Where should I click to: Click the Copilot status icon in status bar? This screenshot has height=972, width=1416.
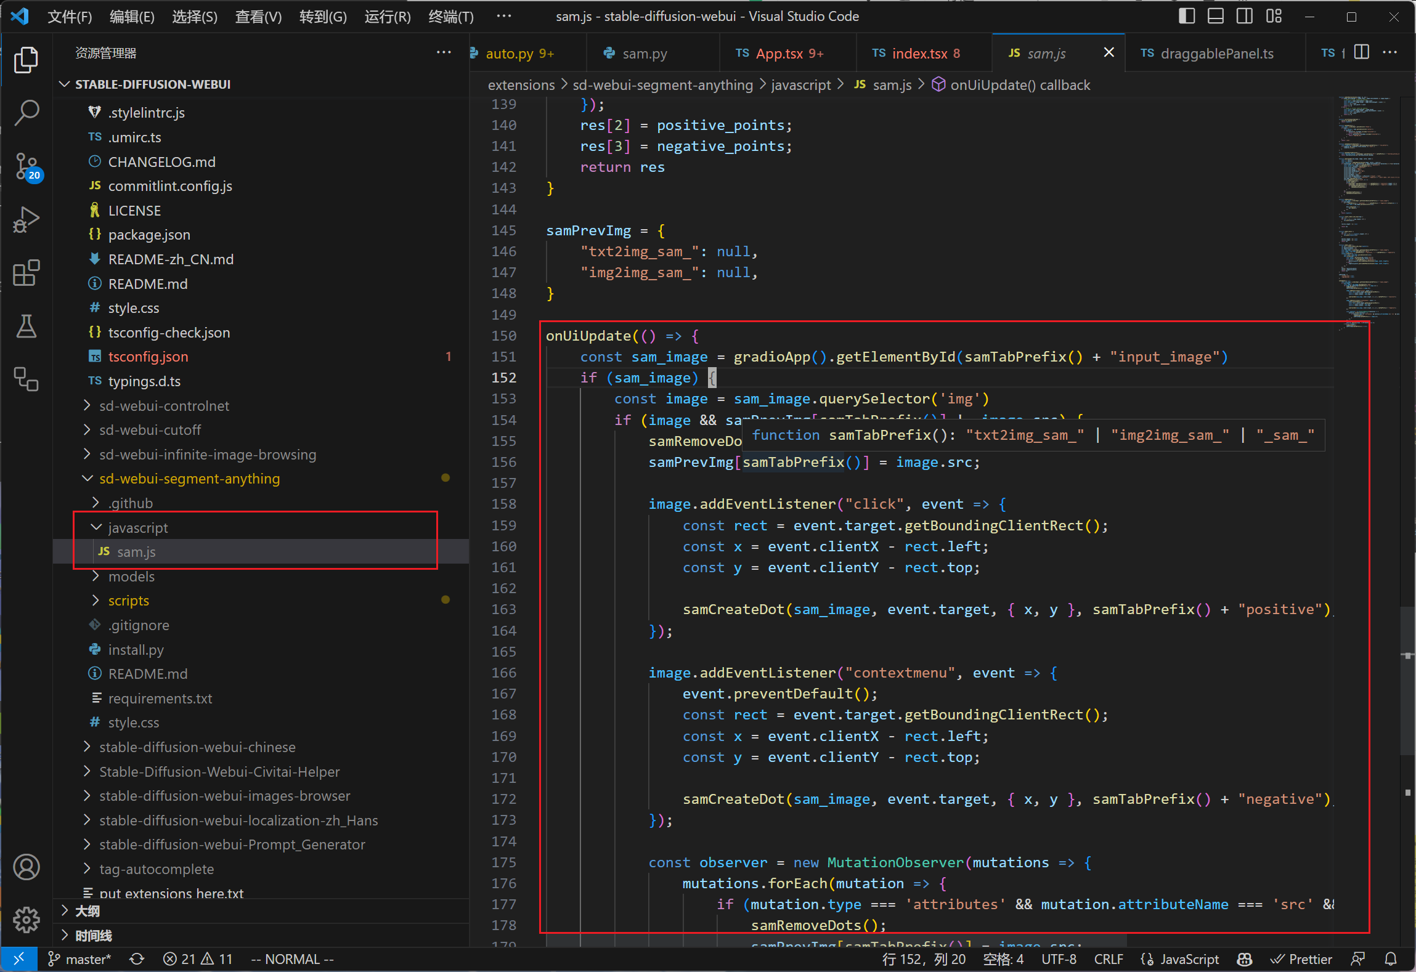coord(1244,959)
